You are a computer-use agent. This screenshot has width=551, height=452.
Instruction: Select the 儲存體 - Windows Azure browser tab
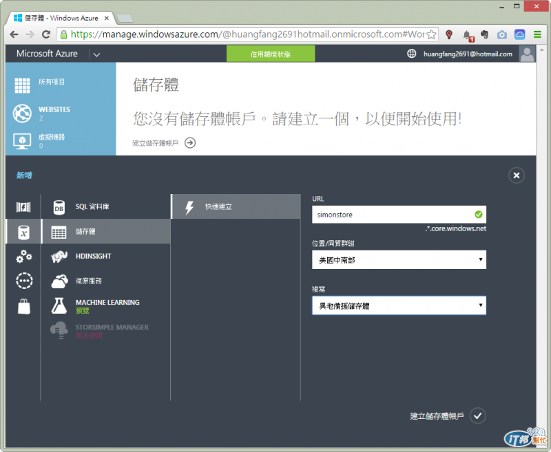coord(61,18)
